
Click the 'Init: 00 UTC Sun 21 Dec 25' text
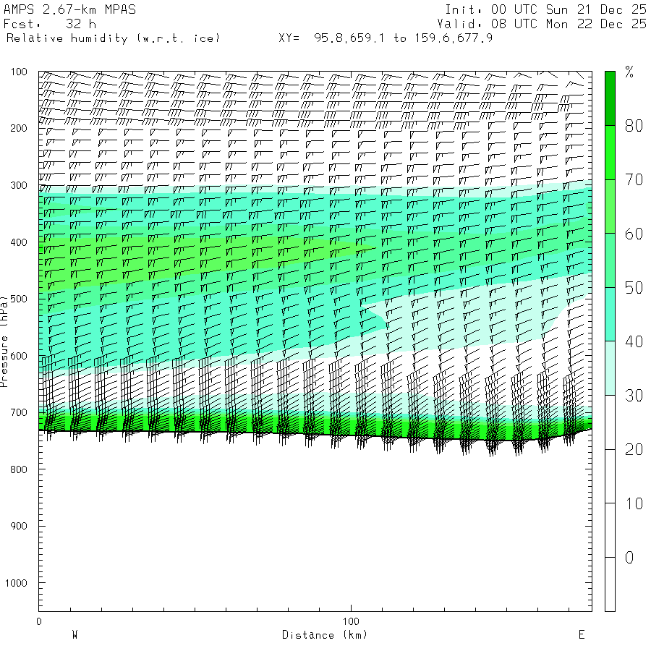click(x=545, y=9)
